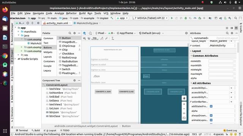243x136 pixels.
Task: Select the activity_main.xml tab
Action: (57, 23)
